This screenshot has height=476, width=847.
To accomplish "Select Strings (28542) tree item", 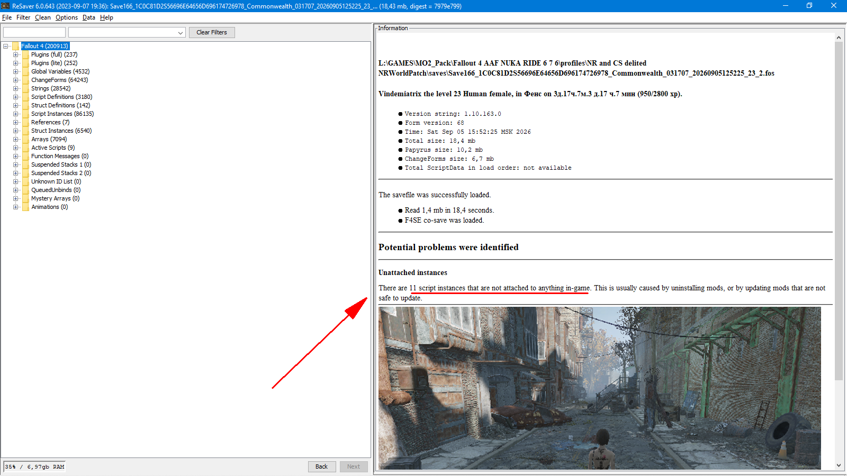I will [x=51, y=88].
